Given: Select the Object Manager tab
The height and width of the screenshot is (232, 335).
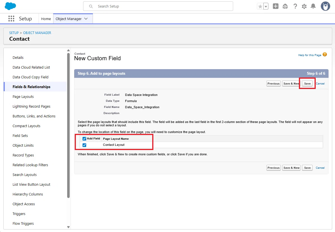Looking at the screenshot, I should (69, 19).
